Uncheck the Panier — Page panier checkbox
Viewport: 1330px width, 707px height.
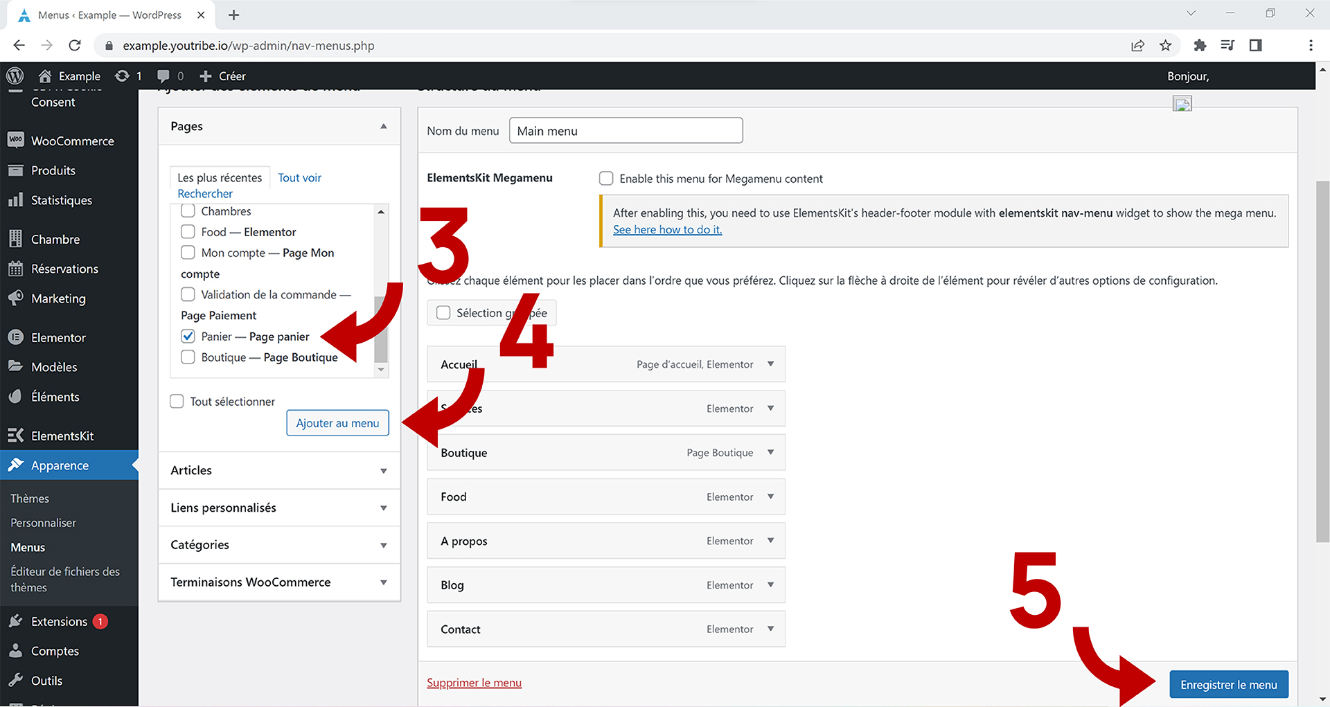pos(188,337)
